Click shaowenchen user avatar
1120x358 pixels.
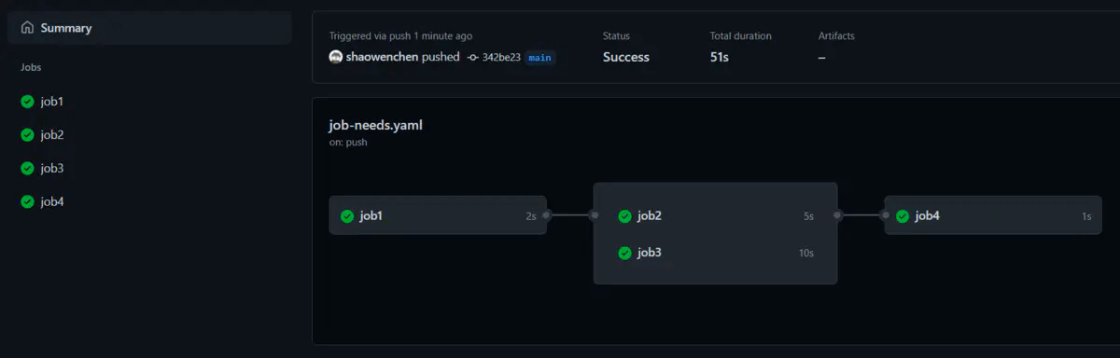[x=336, y=57]
